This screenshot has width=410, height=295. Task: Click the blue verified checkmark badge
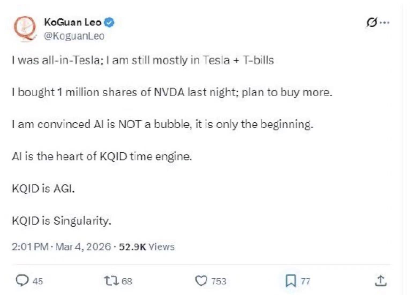coord(109,22)
